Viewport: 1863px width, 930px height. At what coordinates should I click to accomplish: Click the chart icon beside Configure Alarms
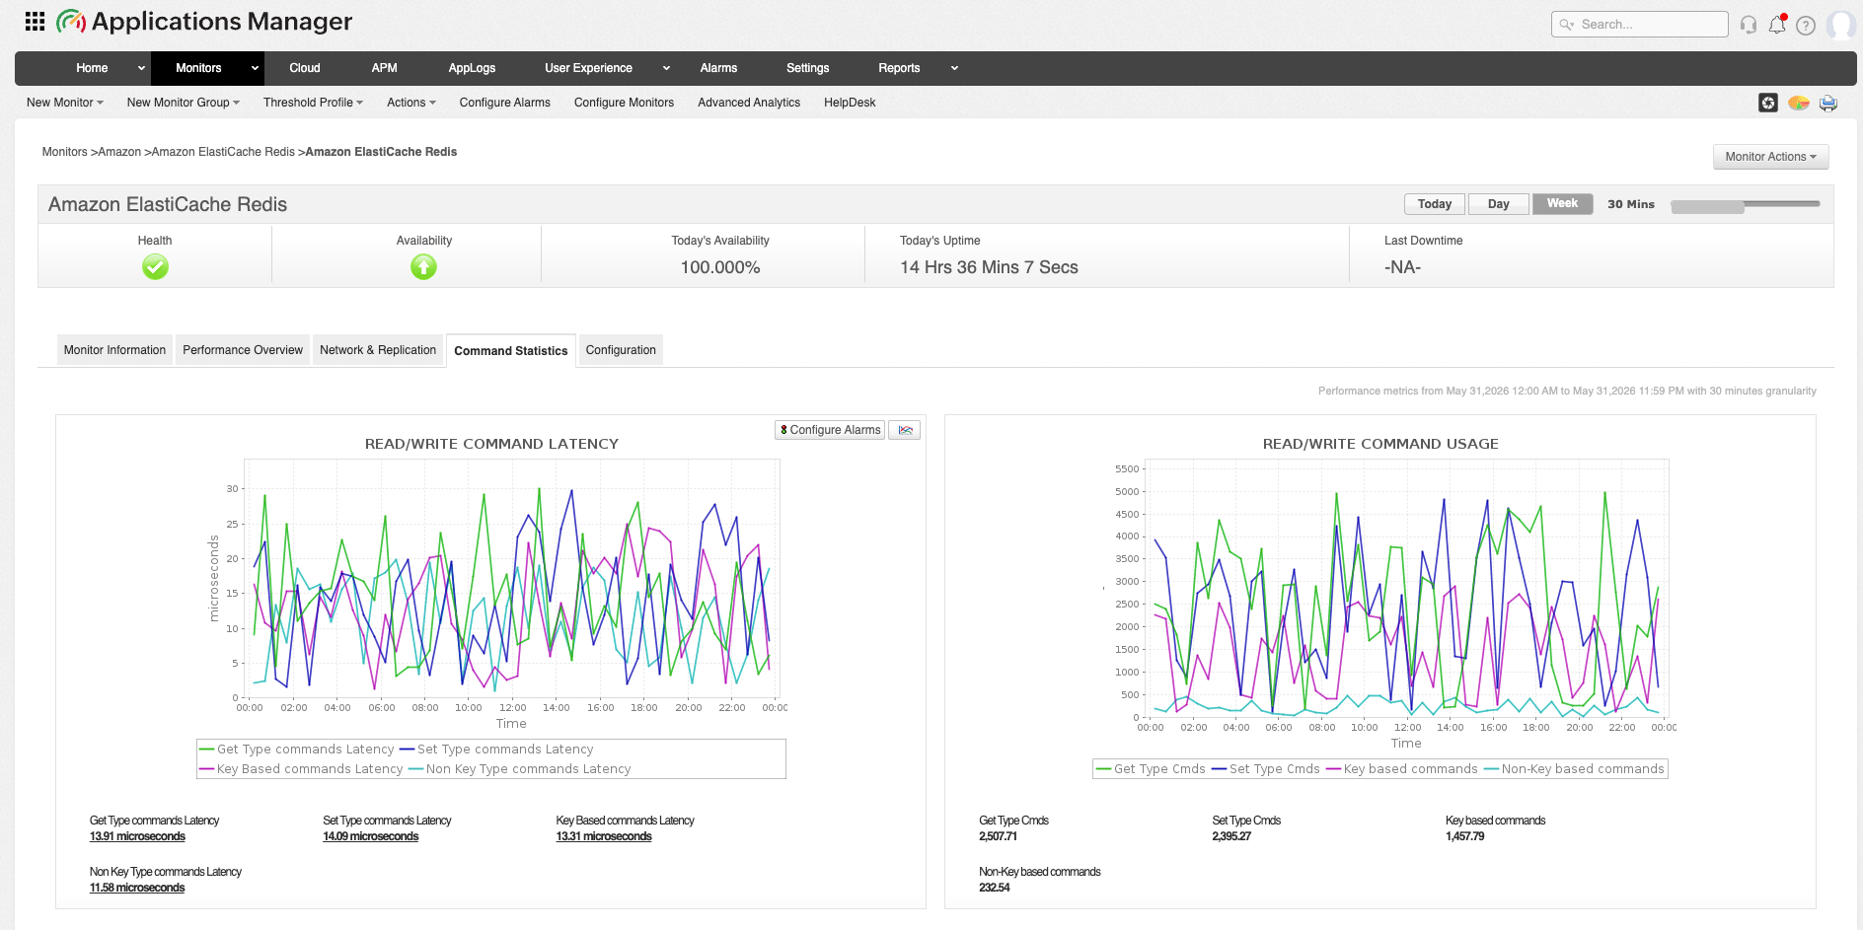905,430
